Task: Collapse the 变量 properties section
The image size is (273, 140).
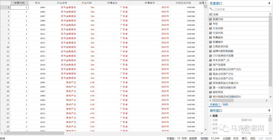Action: point(211,116)
